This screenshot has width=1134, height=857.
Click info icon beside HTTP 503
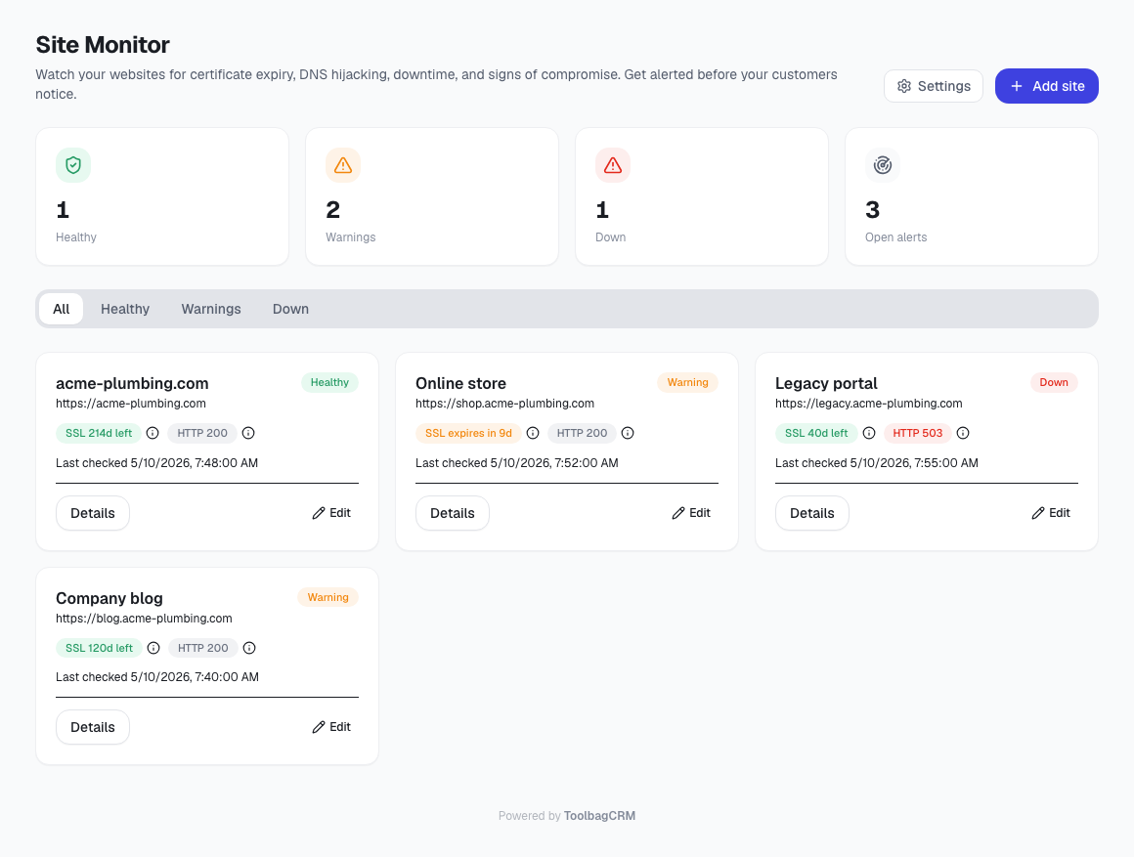[963, 433]
